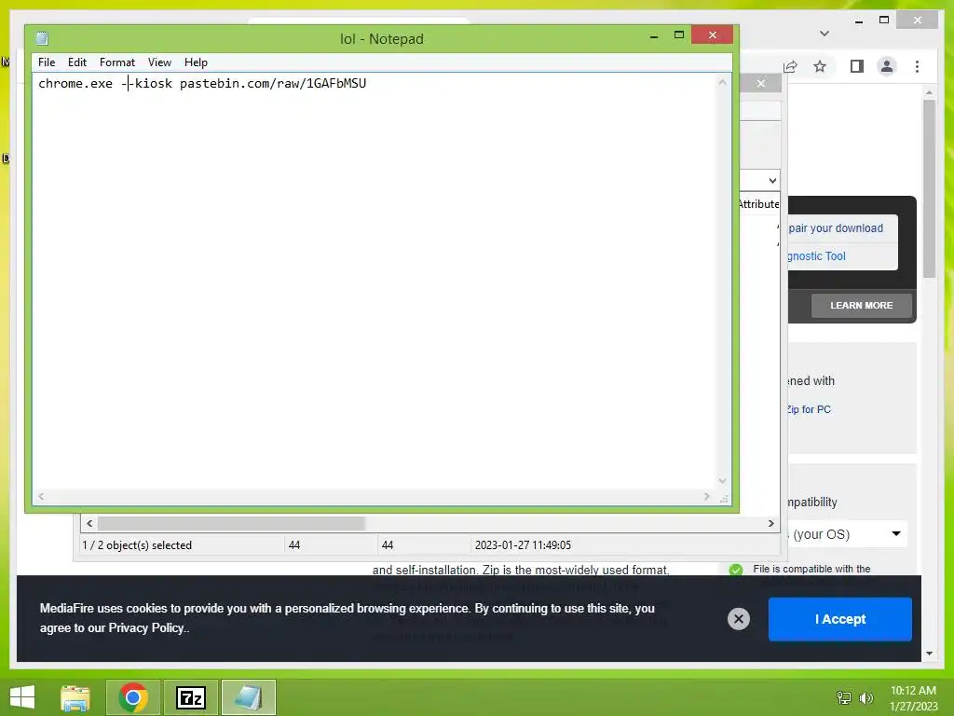Click the 7-Zip horizontal scrollbar thumb
This screenshot has width=954, height=716.
pos(231,524)
